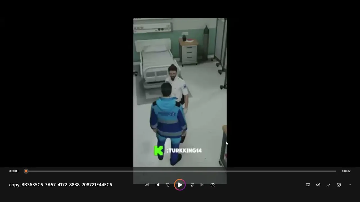Click the orange seek bar handle
This screenshot has height=202, width=360.
pos(26,171)
